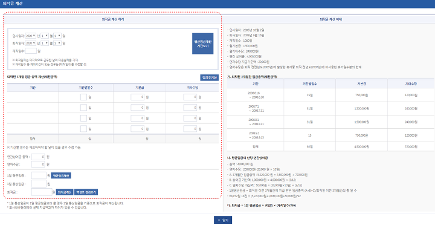Open the 입사일자 month dropdown

pyautogui.click(x=45, y=36)
